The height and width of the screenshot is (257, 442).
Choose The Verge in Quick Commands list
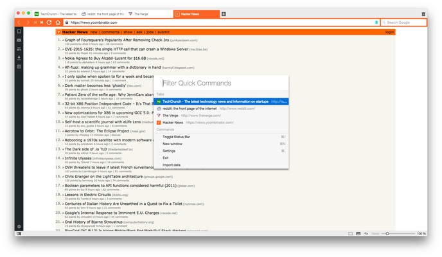pos(221,116)
